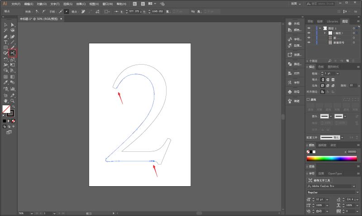The width and height of the screenshot is (362, 216).
Task: Open the Adobe Caslon Pro font dropdown
Action: click(x=354, y=186)
